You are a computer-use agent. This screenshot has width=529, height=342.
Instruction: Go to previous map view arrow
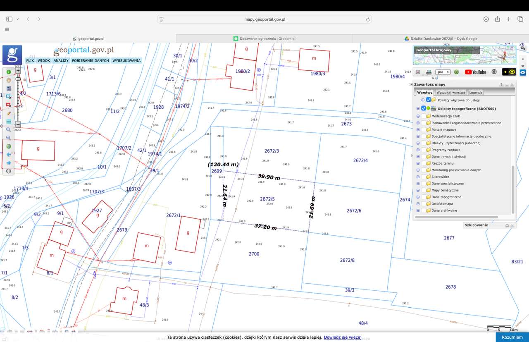click(x=8, y=154)
